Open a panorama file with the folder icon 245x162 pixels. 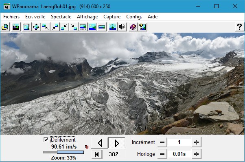point(5,27)
